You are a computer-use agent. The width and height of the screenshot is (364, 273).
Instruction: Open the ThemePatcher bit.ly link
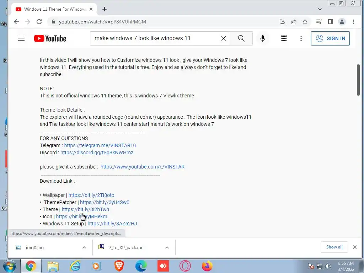pyautogui.click(x=105, y=202)
